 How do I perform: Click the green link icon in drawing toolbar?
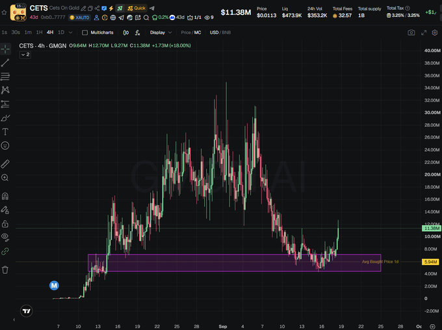click(5, 251)
